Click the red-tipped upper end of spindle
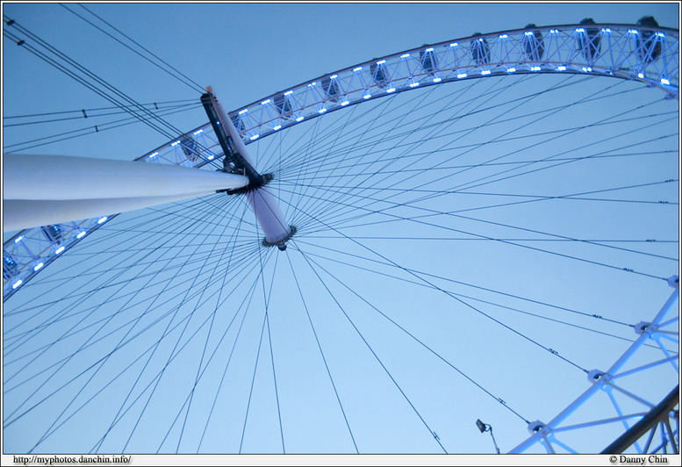The width and height of the screenshot is (682, 467). click(209, 90)
